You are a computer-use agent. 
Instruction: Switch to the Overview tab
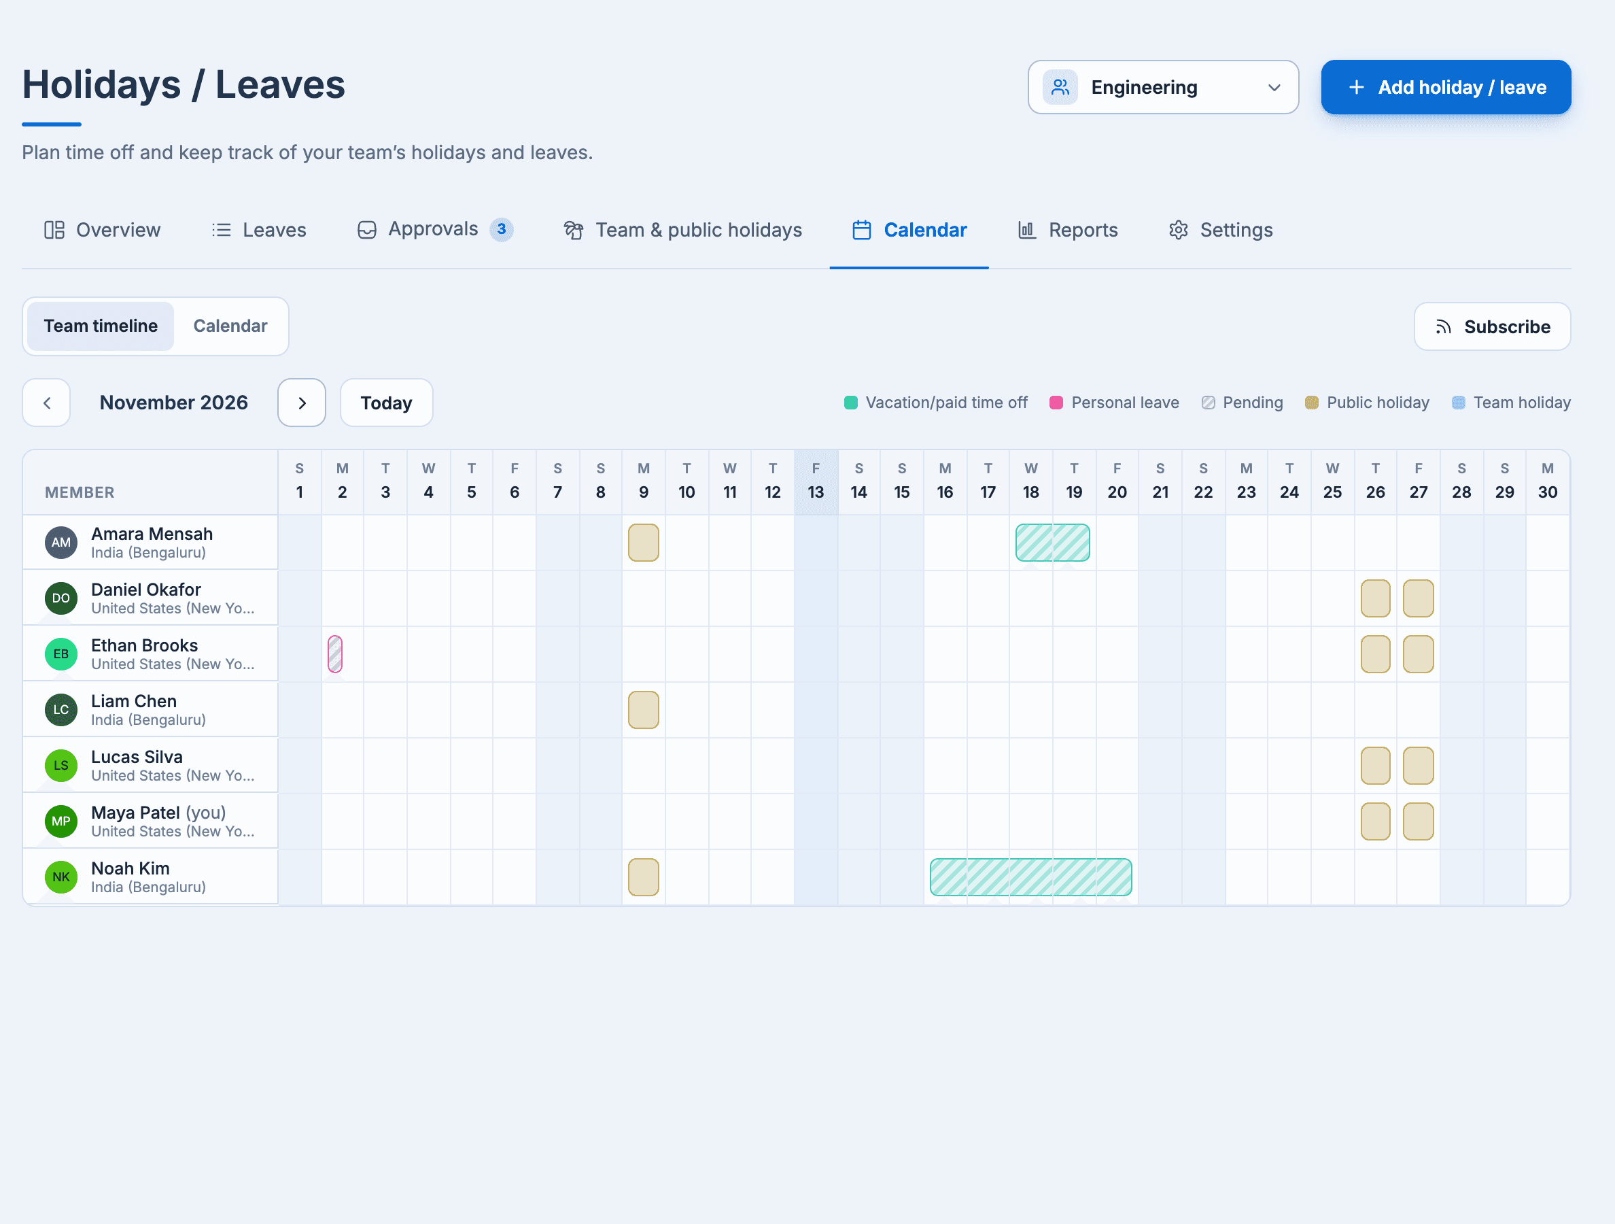(102, 230)
